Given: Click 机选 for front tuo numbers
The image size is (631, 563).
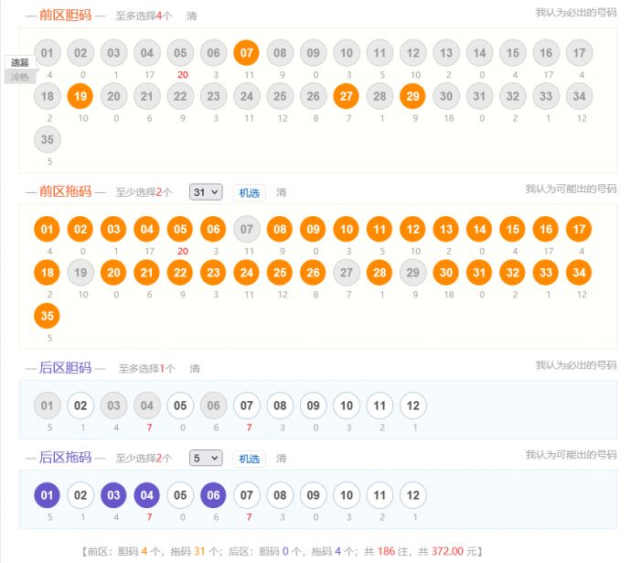Looking at the screenshot, I should coord(249,193).
